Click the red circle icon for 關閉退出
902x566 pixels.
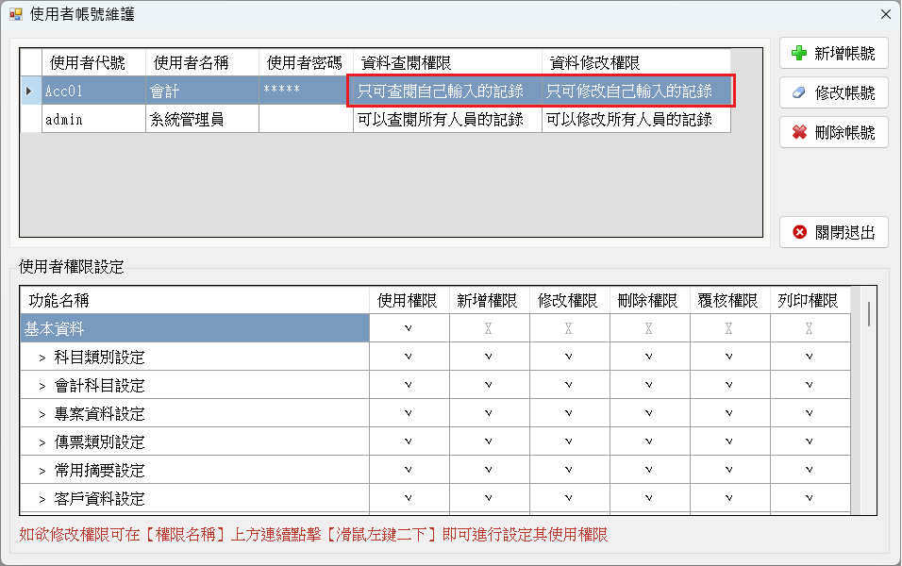point(799,232)
